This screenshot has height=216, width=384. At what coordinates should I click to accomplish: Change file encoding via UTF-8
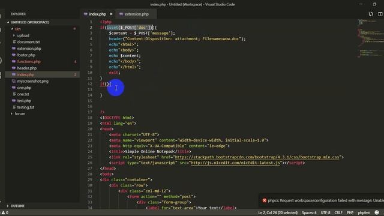coord(325,212)
